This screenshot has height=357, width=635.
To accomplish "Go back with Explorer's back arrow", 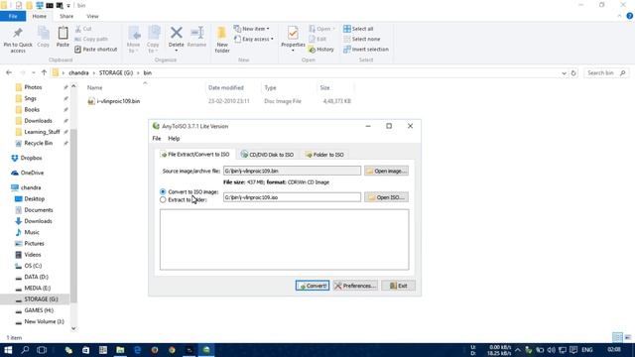I will (9, 72).
